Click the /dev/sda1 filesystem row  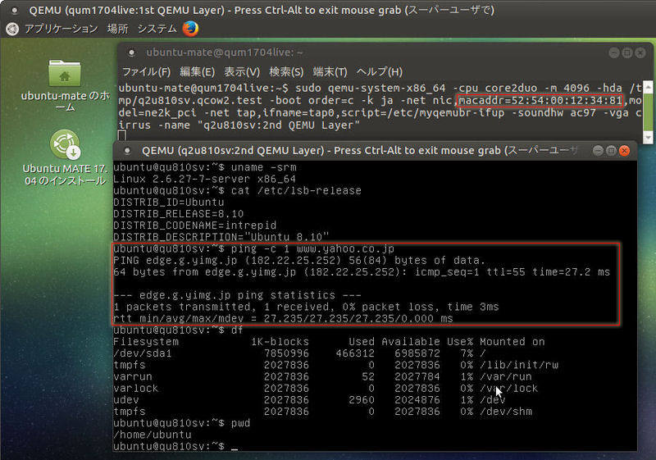[299, 353]
